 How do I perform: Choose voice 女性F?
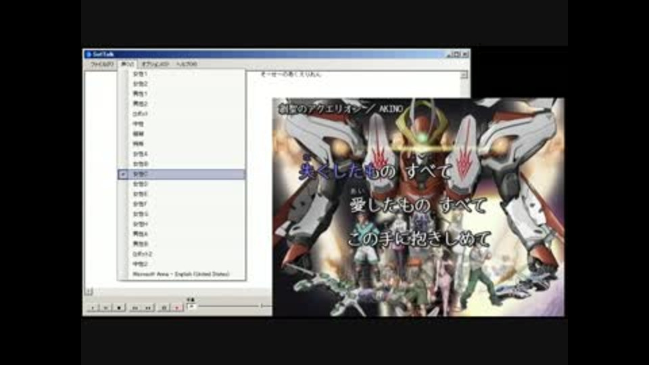click(182, 204)
